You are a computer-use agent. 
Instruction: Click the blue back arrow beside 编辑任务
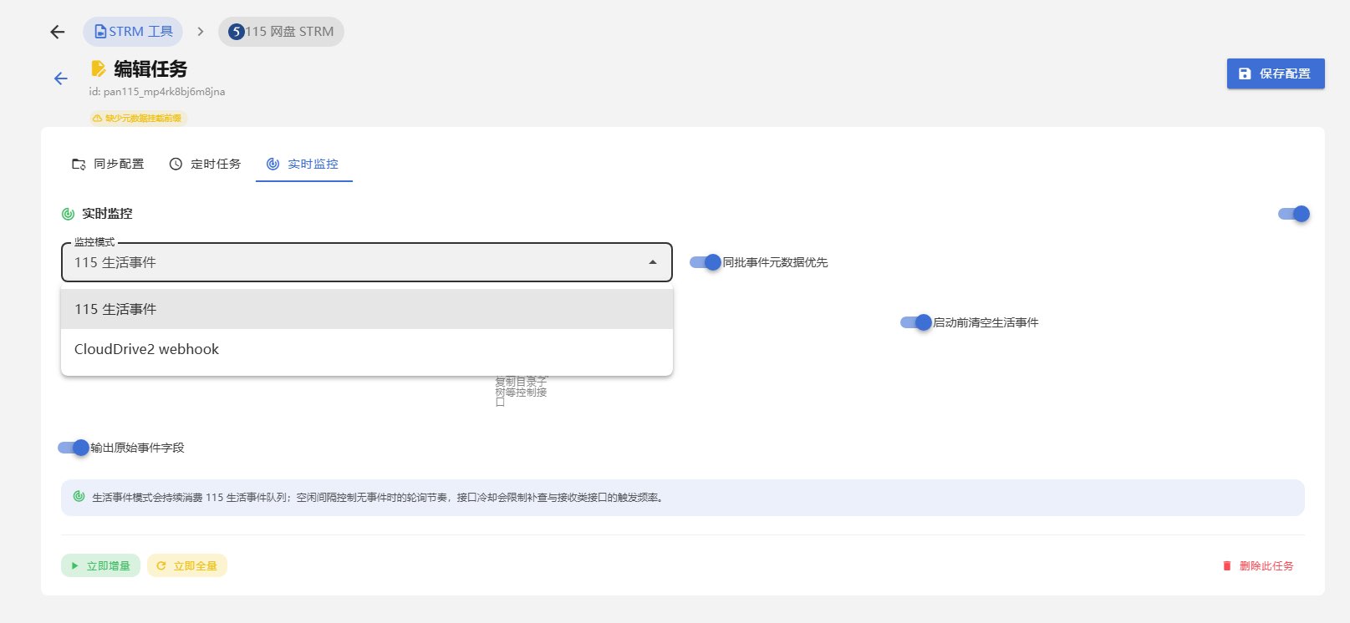(x=60, y=79)
